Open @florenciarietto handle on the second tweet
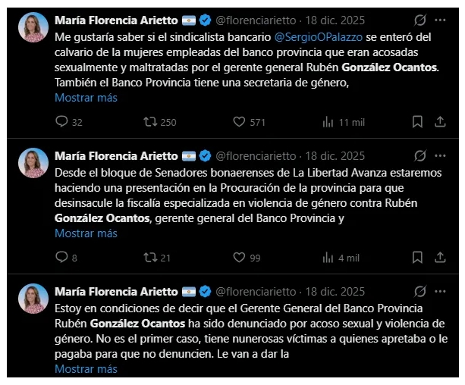This screenshot has height=385, width=465. tap(256, 156)
